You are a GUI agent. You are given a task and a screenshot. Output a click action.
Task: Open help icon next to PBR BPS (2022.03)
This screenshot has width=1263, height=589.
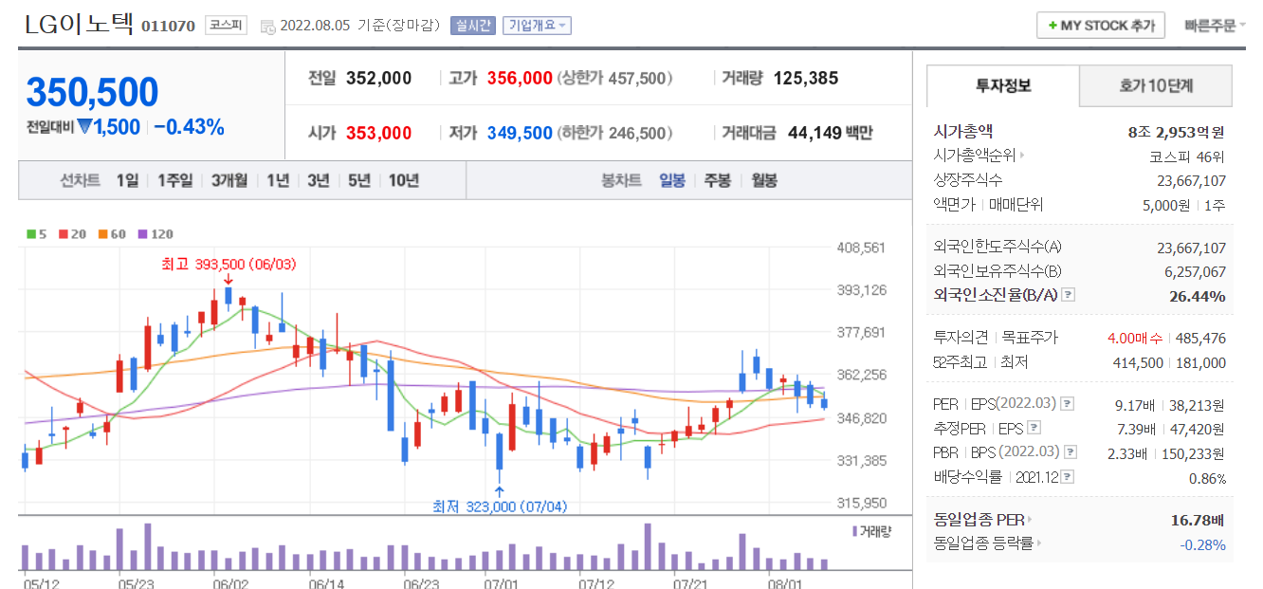pos(1071,452)
